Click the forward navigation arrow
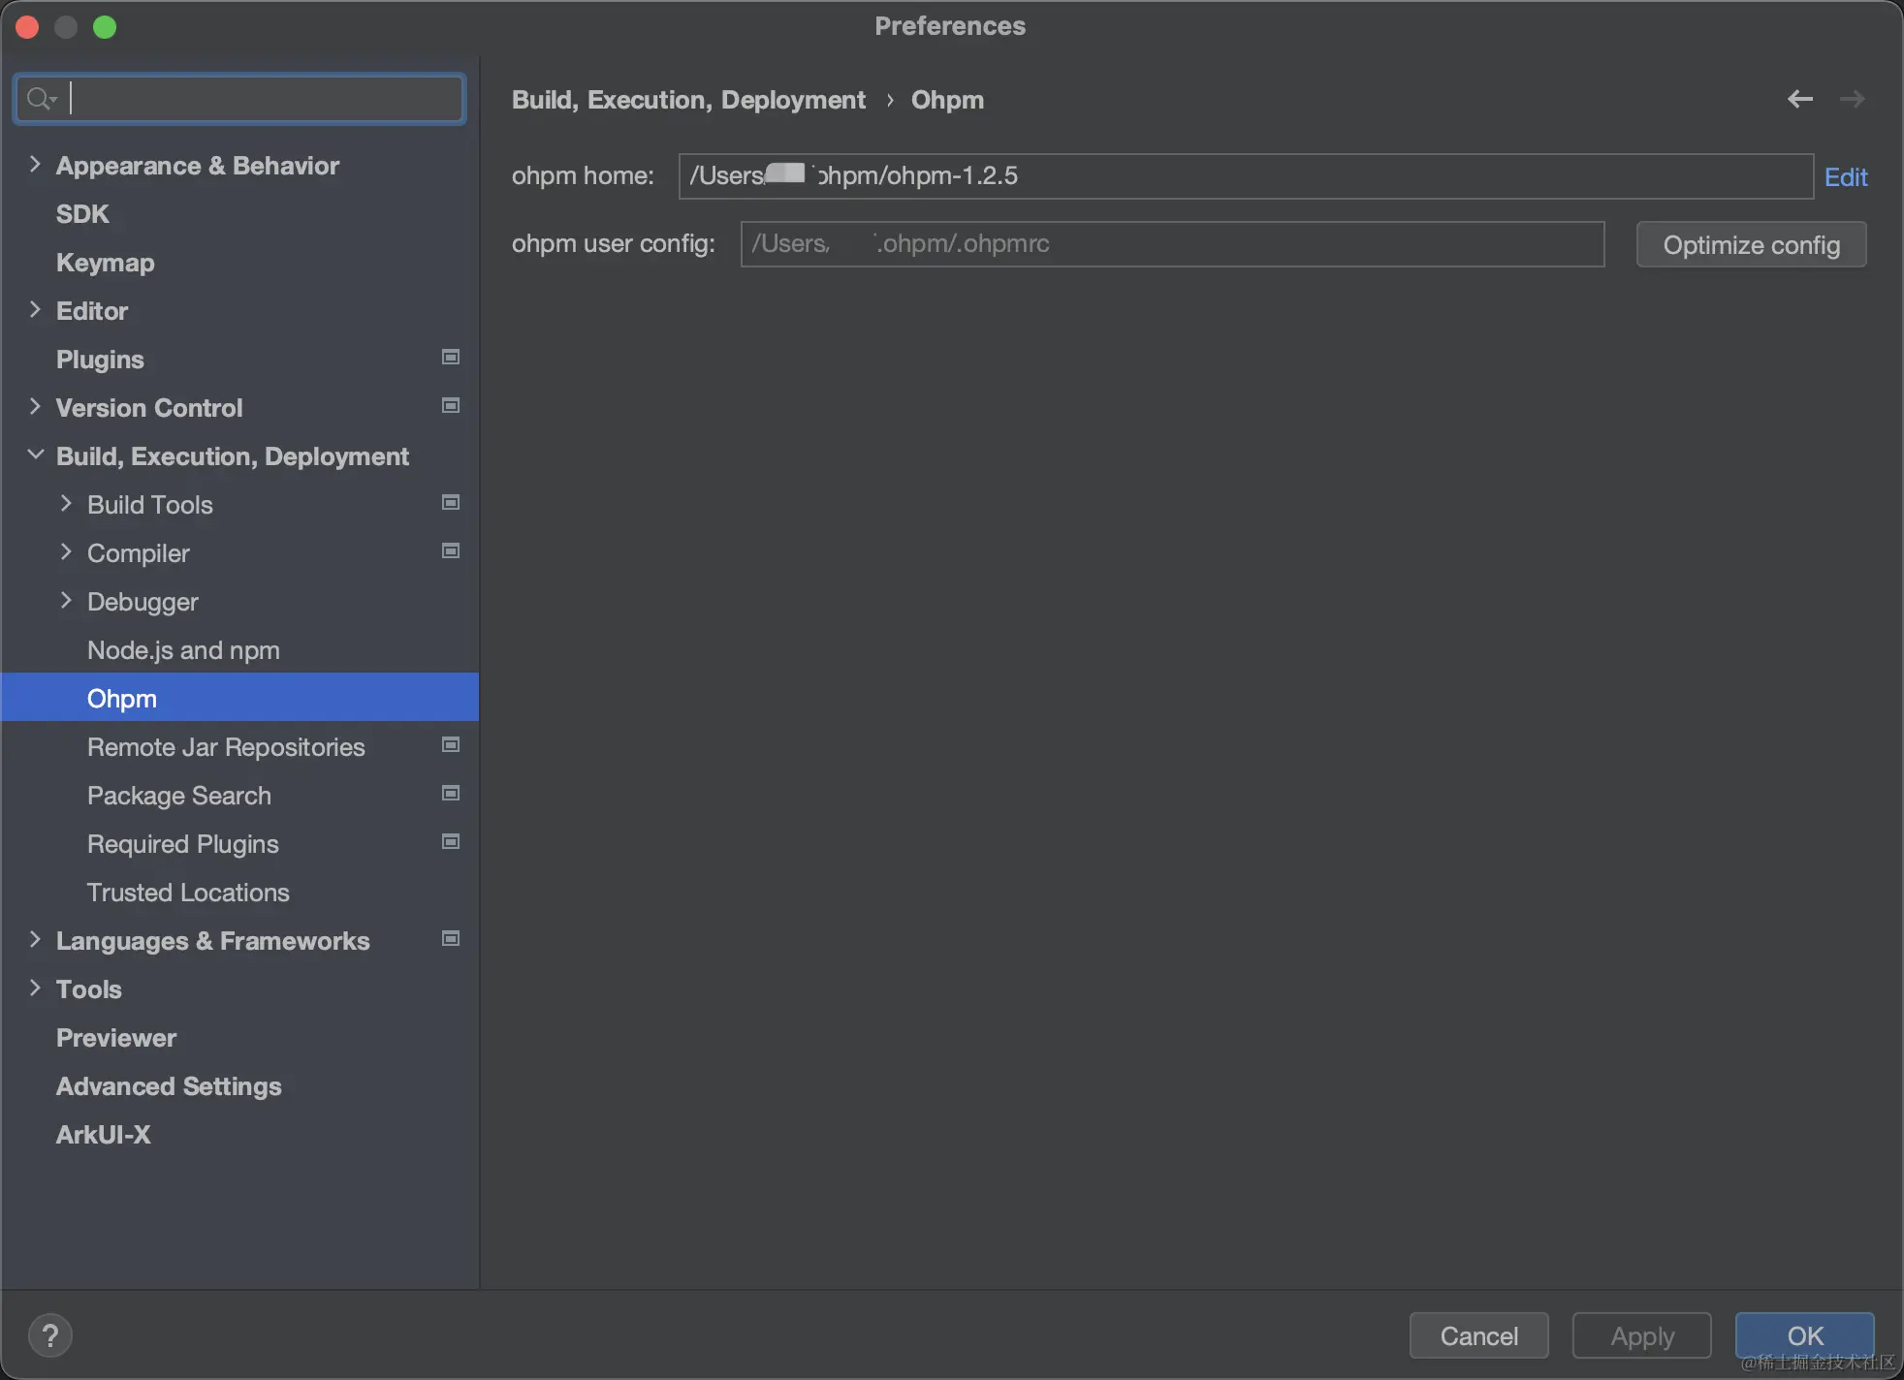The image size is (1904, 1380). (x=1852, y=99)
